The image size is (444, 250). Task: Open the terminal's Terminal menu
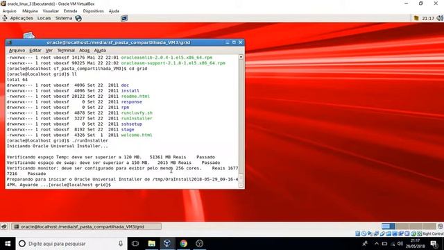tap(66, 50)
